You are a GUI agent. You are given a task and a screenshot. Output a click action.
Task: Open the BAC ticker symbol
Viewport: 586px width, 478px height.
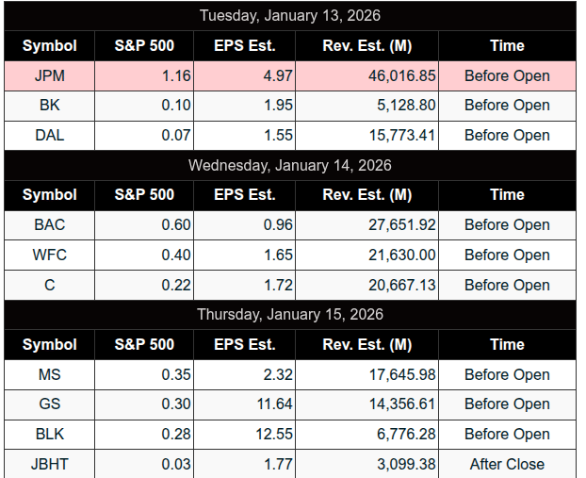pos(50,224)
